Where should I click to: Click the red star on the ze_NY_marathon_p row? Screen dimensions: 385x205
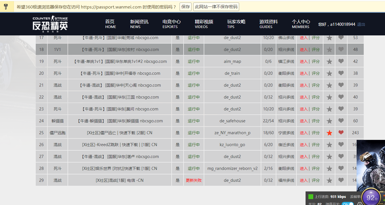(329, 133)
